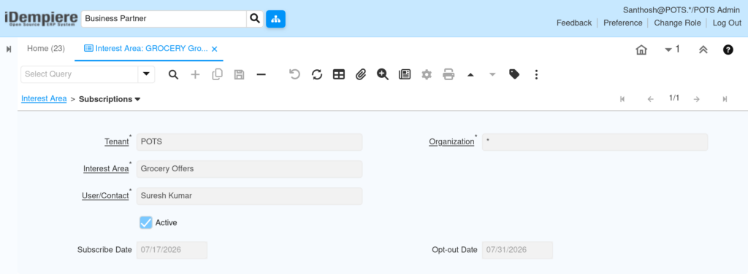Open the Report icon in toolbar
This screenshot has width=748, height=274.
pos(405,74)
